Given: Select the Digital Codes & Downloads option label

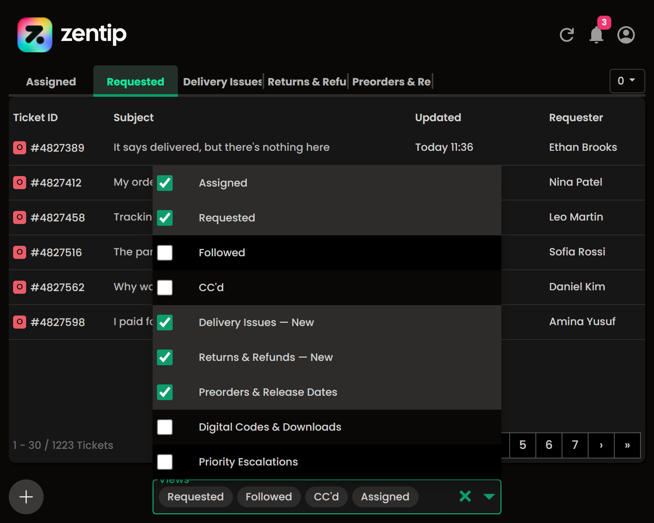Looking at the screenshot, I should [270, 427].
